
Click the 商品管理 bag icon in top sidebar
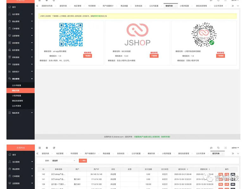click(x=9, y=21)
